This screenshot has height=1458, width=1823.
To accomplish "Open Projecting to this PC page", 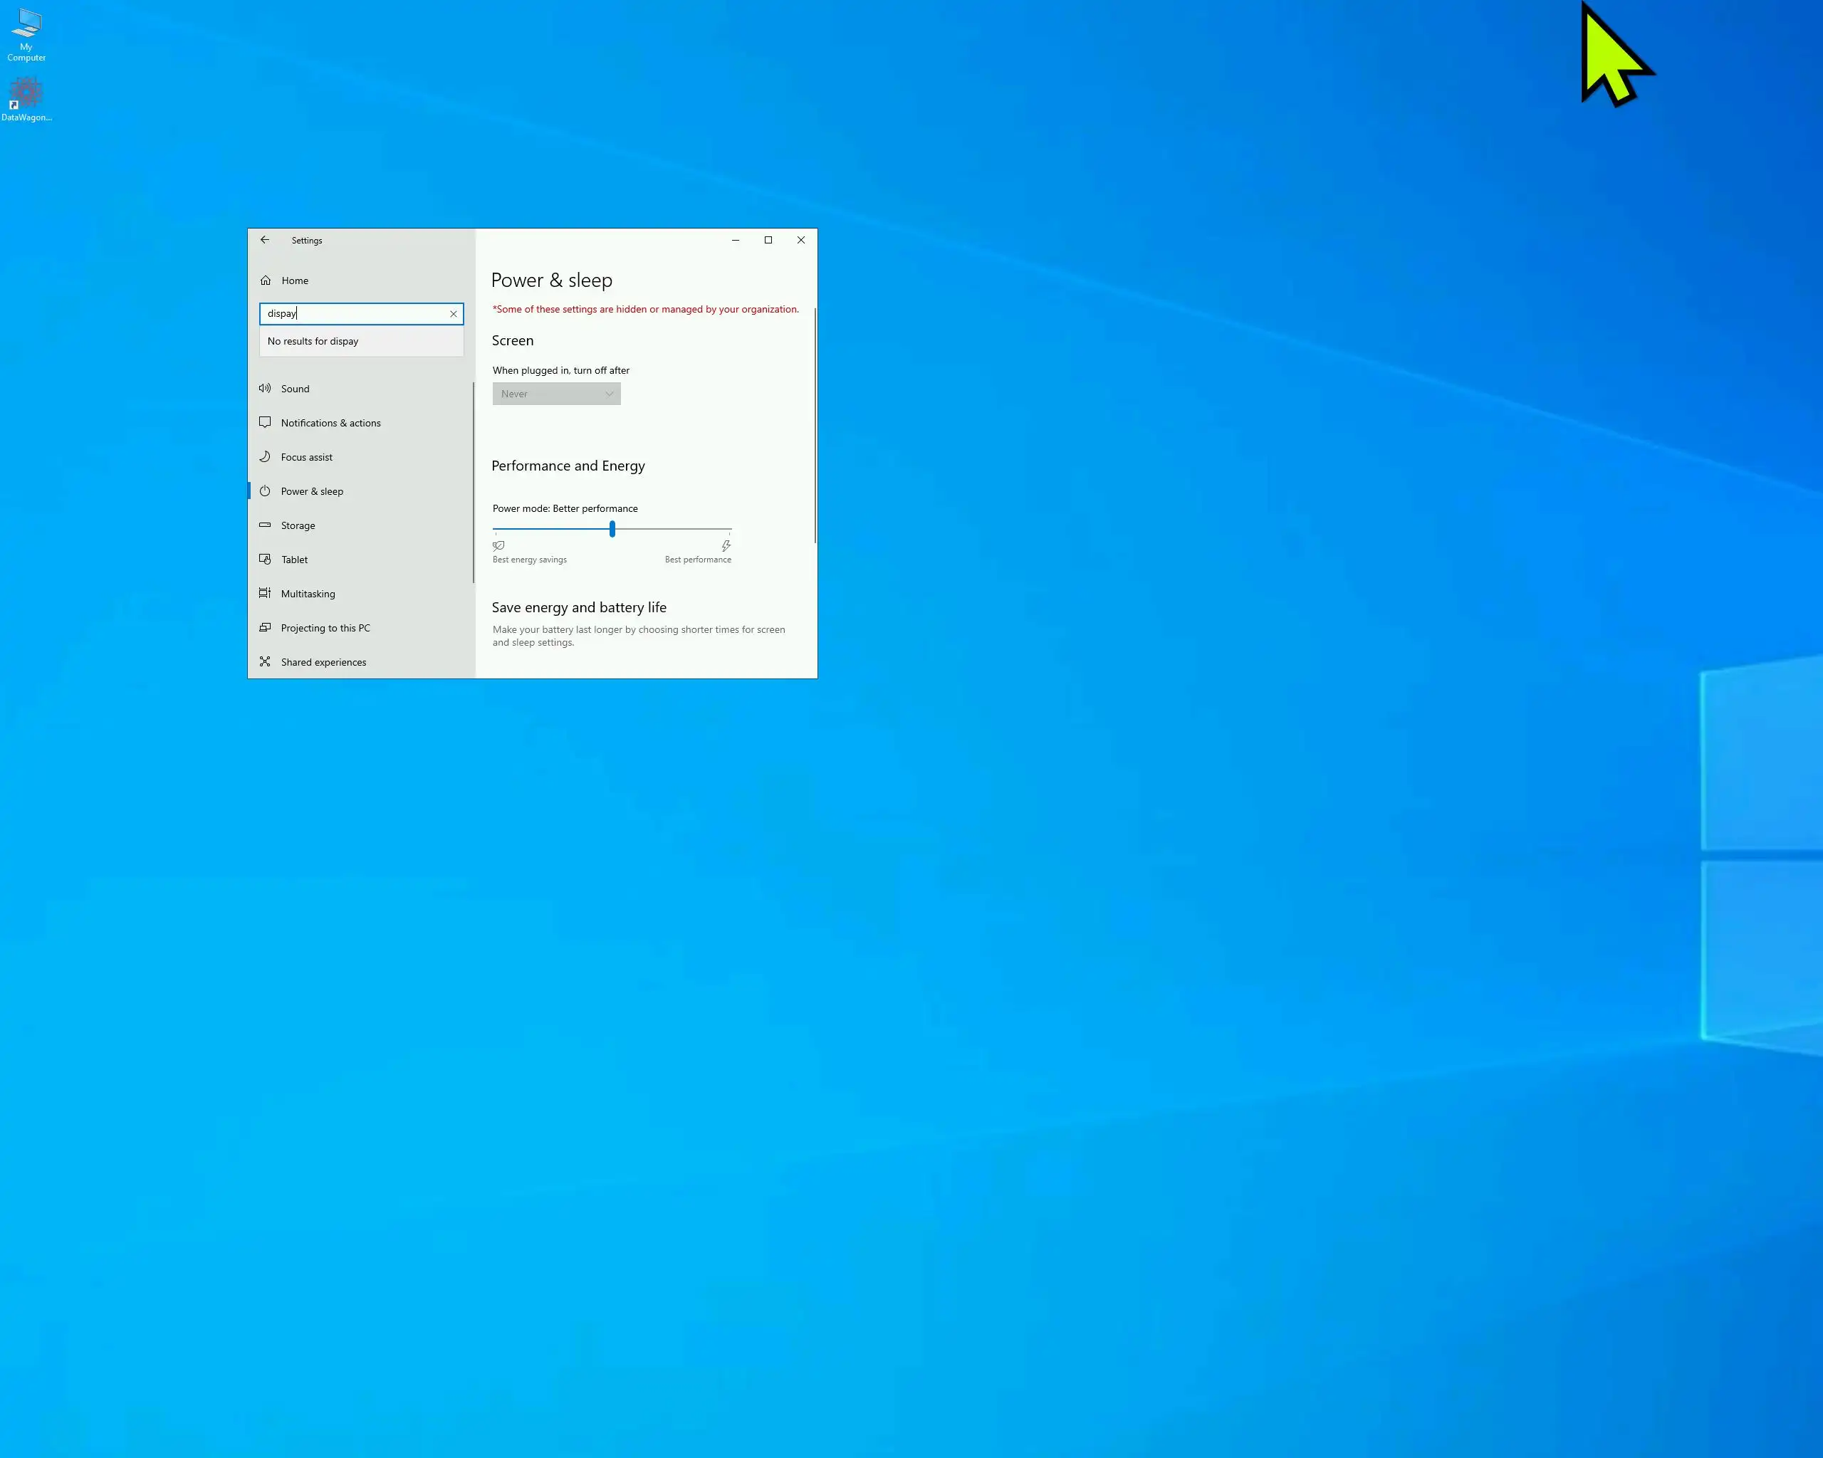I will coord(325,628).
